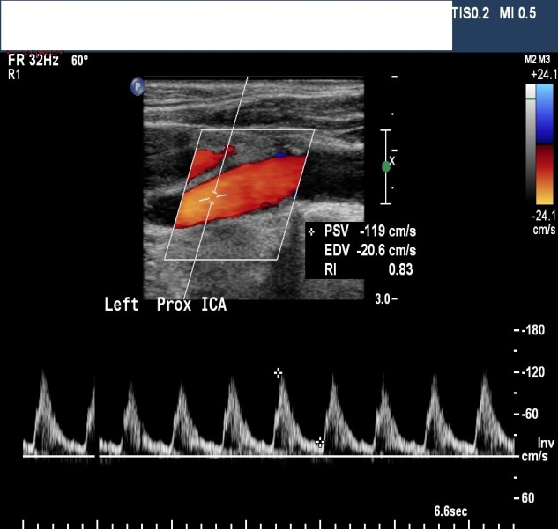This screenshot has height=529, width=558.
Task: Click the x marker beside focus indicator
Action: [x=393, y=161]
